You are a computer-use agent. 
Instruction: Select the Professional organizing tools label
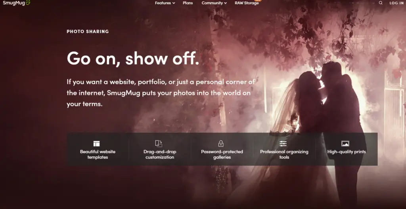click(284, 154)
